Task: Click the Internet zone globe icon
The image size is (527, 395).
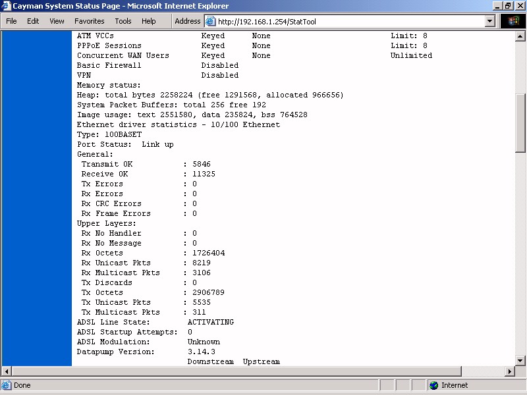Action: (434, 385)
